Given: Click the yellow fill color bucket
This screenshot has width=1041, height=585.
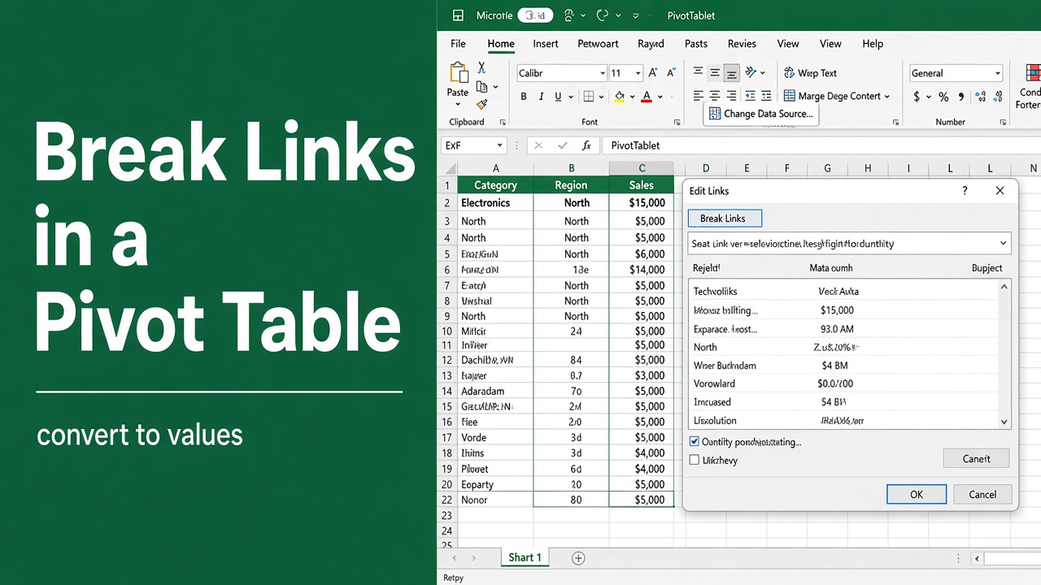Looking at the screenshot, I should click(620, 97).
